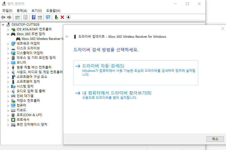Click the Forward arrow toolbar icon
The height and width of the screenshot is (150, 226).
point(9,17)
